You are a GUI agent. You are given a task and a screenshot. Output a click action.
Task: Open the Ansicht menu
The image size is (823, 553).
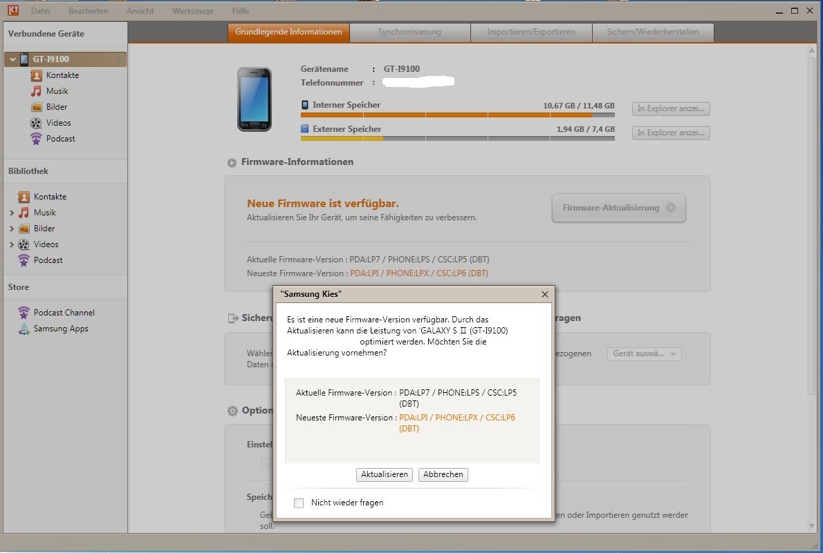point(140,10)
